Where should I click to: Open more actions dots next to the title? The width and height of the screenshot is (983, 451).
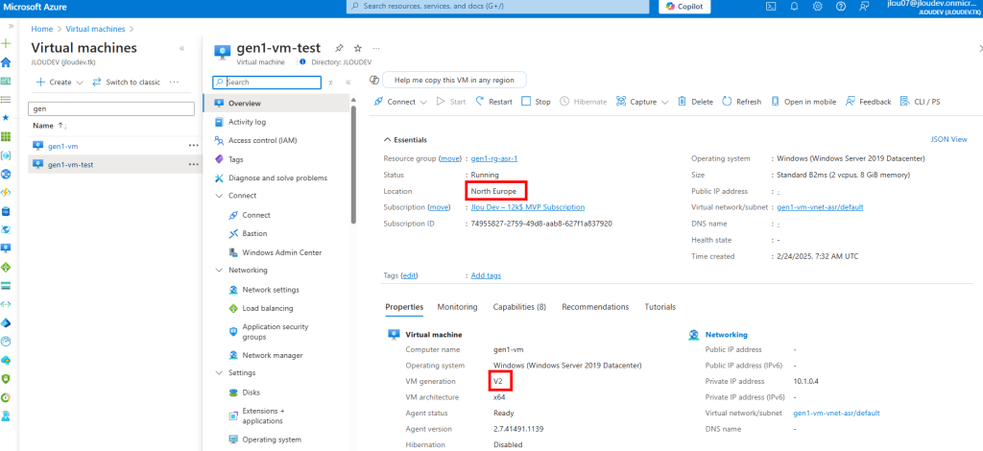click(376, 48)
